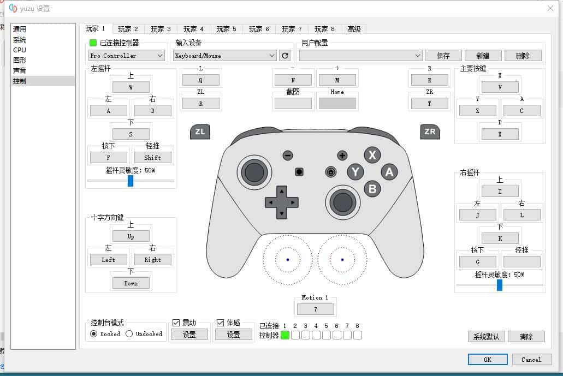Select 图形 in the settings sidebar

(x=20, y=60)
